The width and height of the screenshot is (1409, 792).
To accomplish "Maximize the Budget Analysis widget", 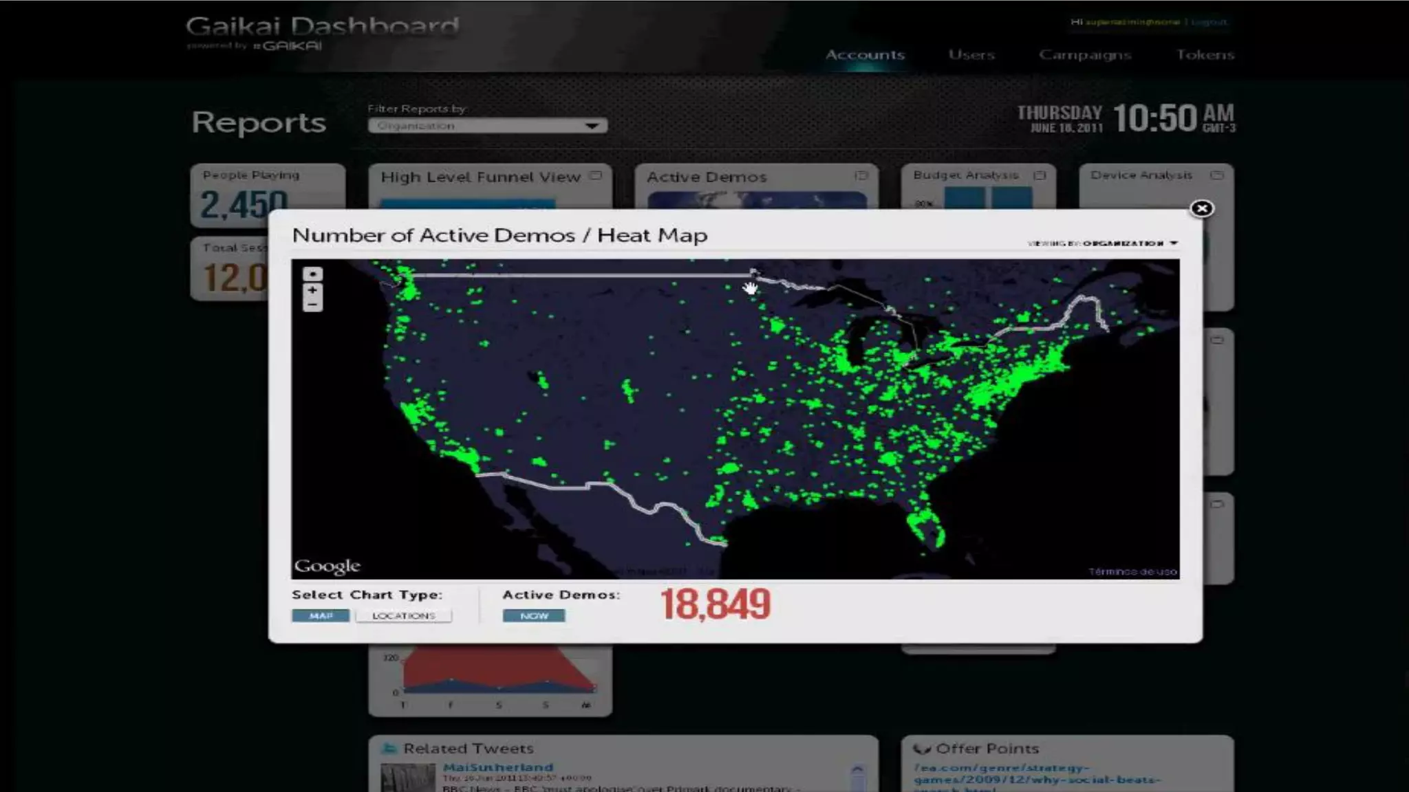I will click(x=1040, y=175).
